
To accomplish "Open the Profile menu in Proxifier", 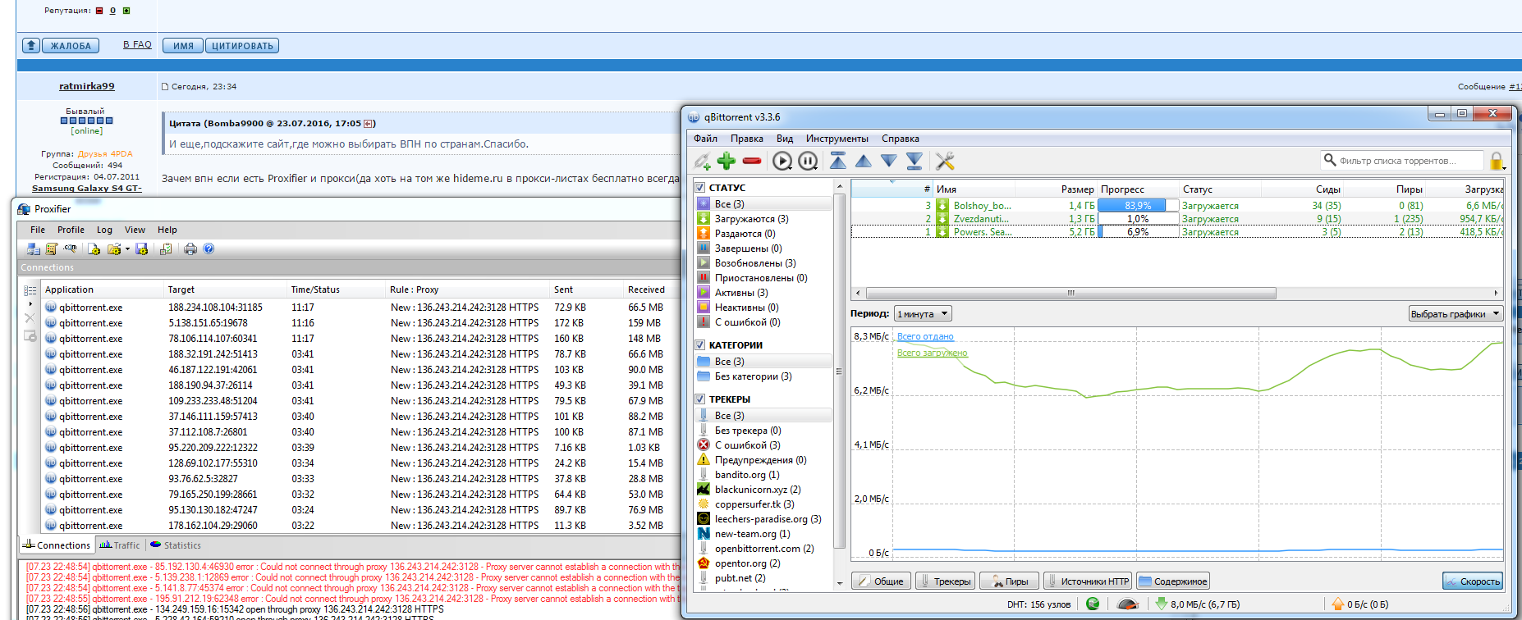I will point(71,230).
